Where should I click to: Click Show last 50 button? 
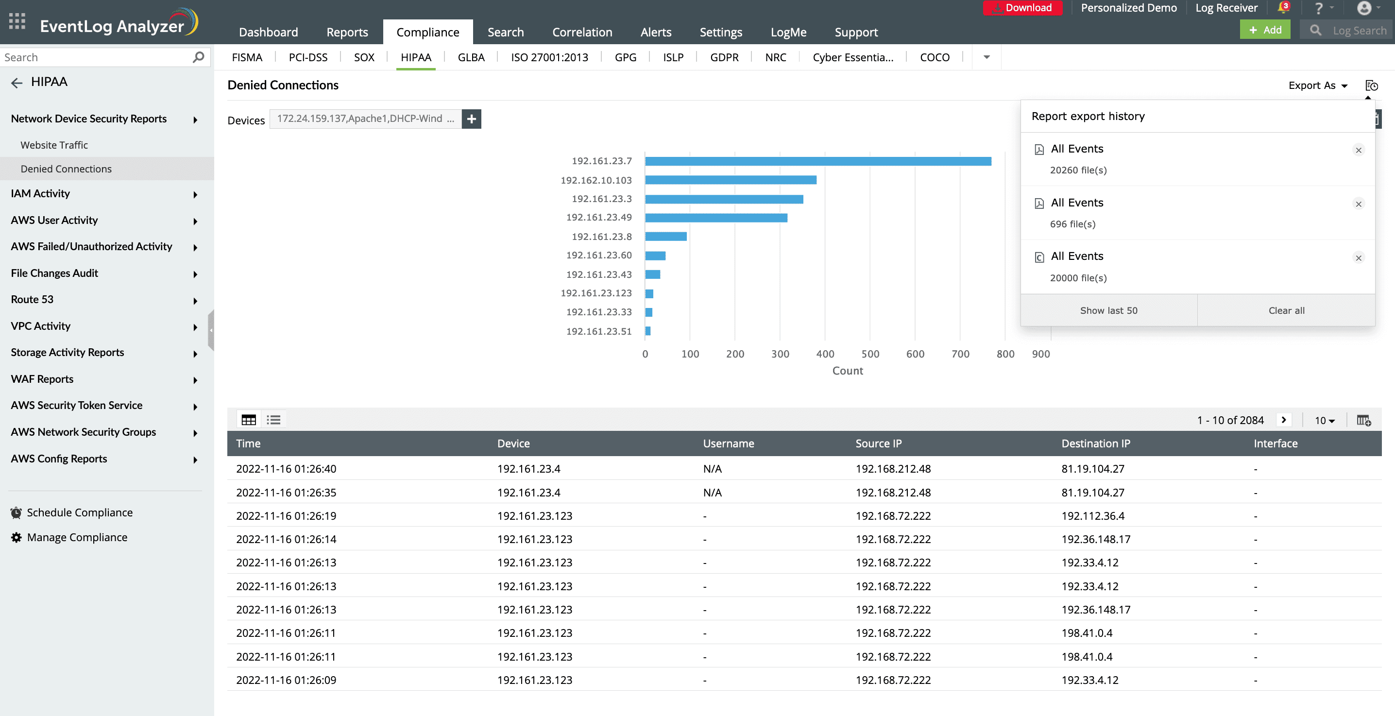1108,310
